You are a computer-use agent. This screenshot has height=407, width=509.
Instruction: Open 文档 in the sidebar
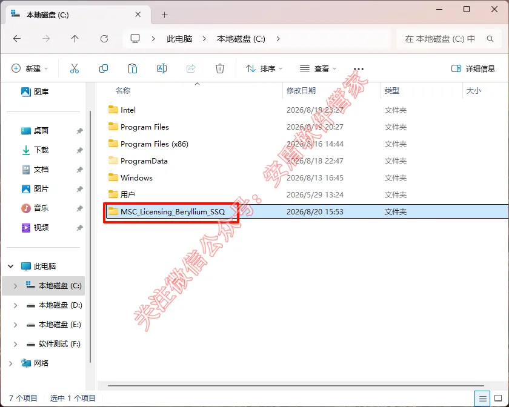pos(35,170)
